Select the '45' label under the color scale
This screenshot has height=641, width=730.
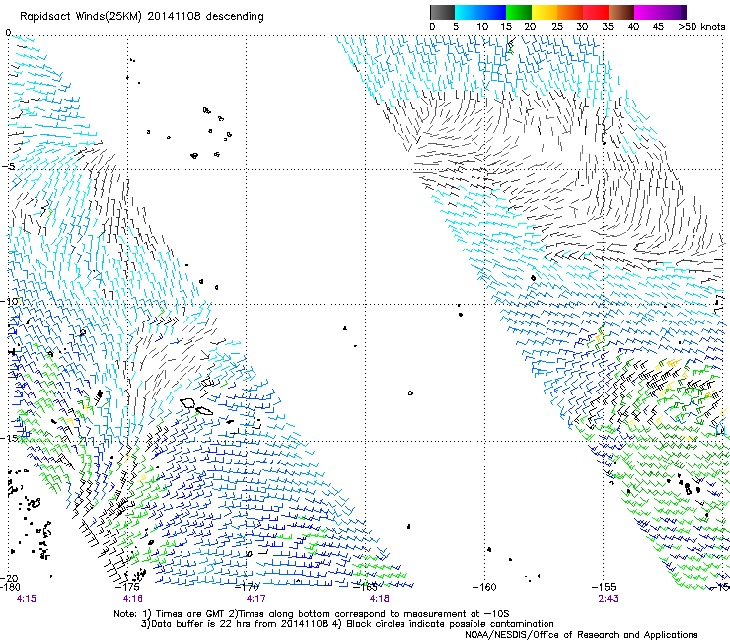(658, 27)
